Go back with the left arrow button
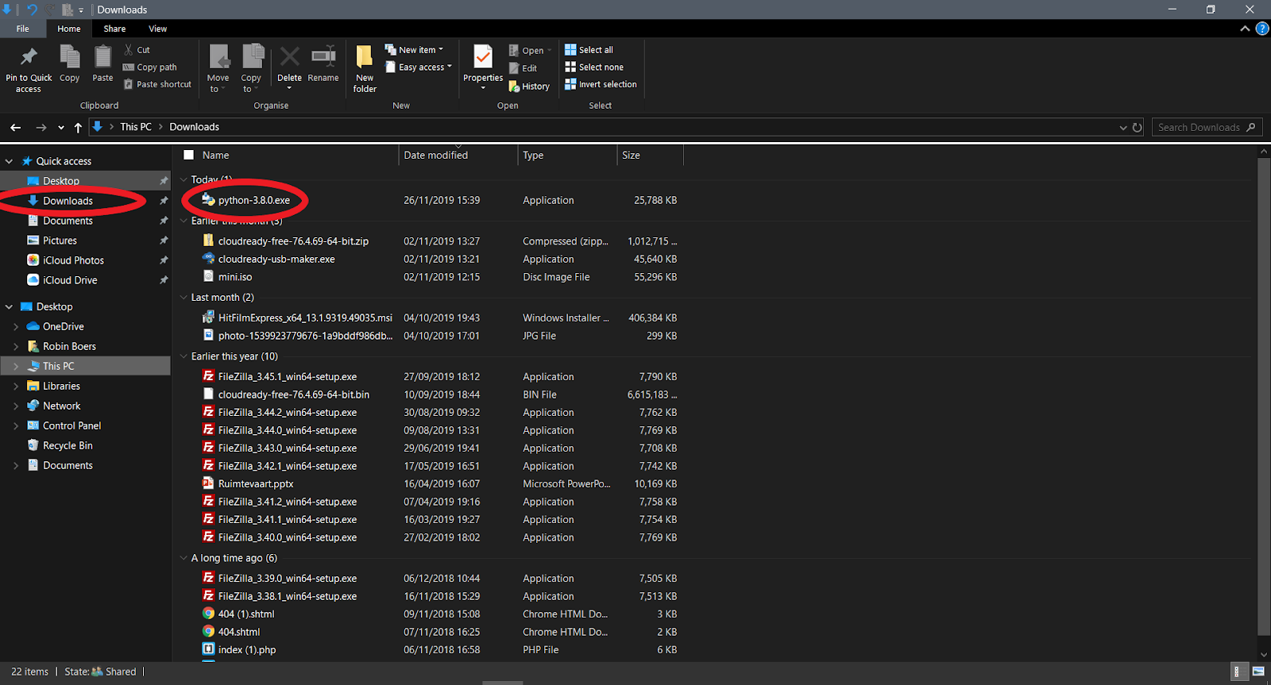 pos(15,127)
